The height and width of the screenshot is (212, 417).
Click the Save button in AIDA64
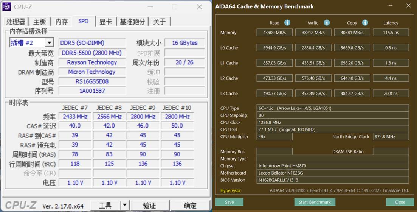229,202
